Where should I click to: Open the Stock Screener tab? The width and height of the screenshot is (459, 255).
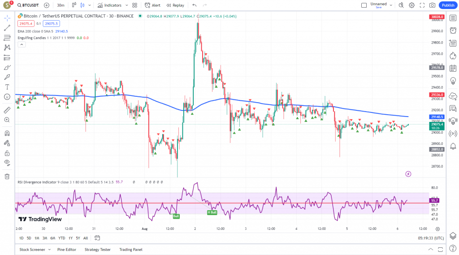click(x=32, y=250)
